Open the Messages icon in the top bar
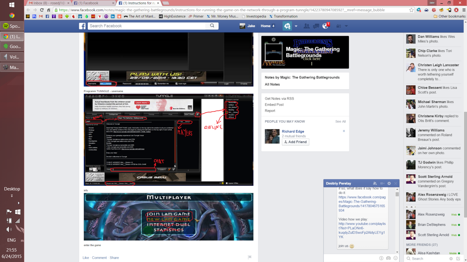Screen dimensions: 467x262 coord(316,26)
